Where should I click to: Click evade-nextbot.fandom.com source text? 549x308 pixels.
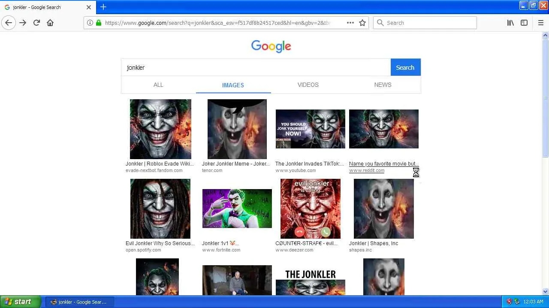154,170
